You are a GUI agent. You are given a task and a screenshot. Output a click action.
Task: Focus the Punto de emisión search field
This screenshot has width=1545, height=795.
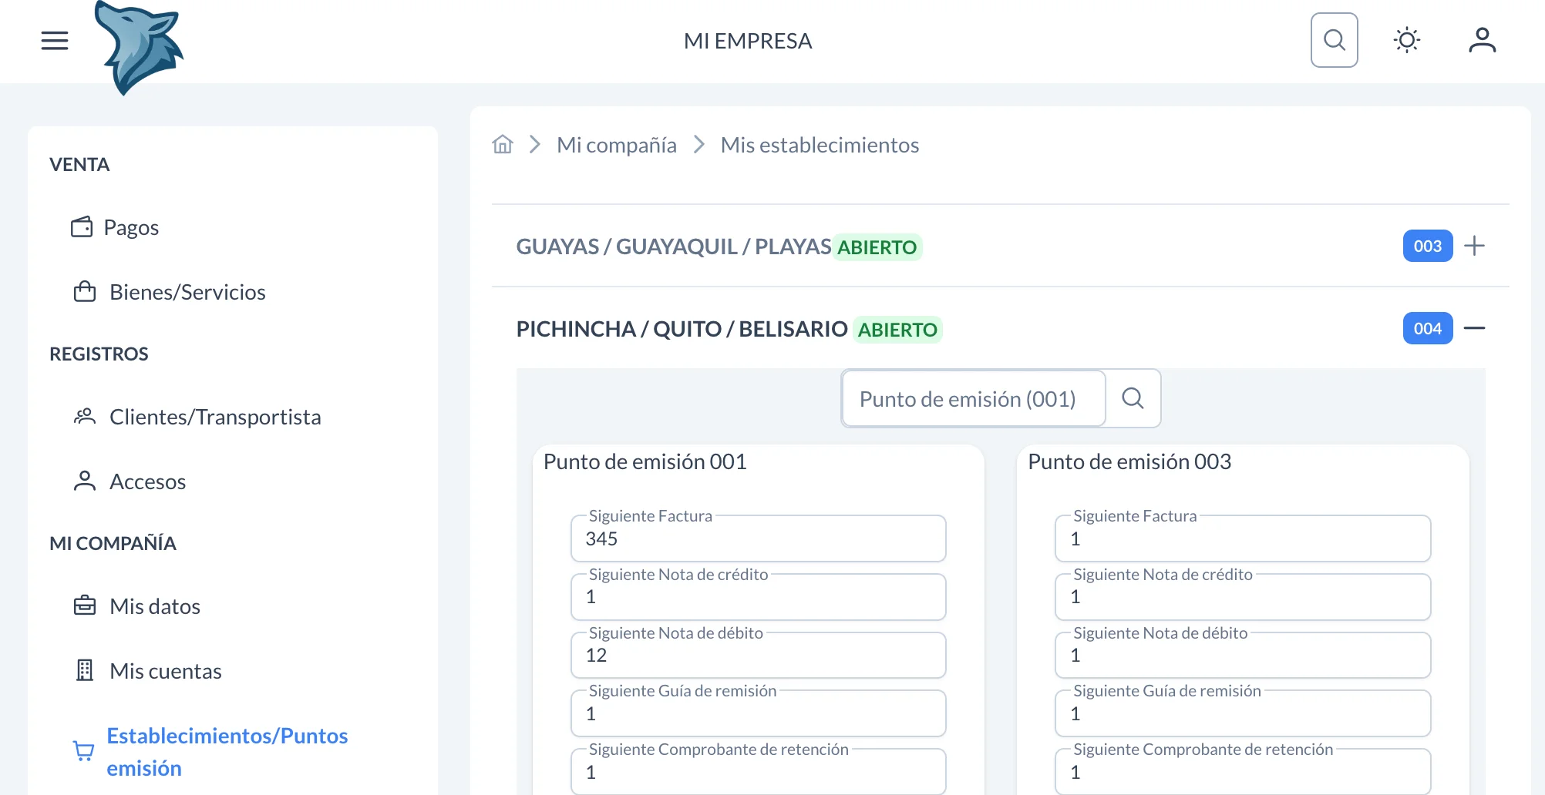tap(972, 398)
